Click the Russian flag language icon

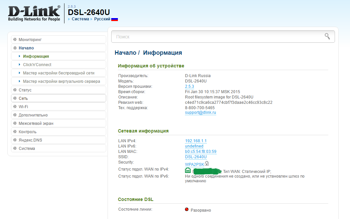tap(115, 19)
